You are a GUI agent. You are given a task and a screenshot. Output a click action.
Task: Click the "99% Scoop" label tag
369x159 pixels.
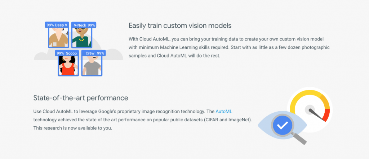click(67, 53)
